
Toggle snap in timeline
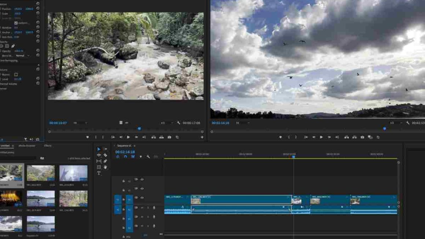tap(125, 157)
